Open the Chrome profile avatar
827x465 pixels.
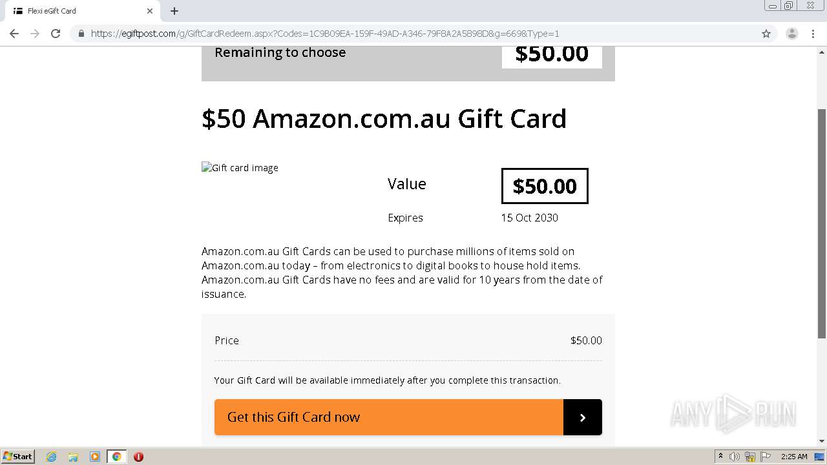tap(791, 34)
